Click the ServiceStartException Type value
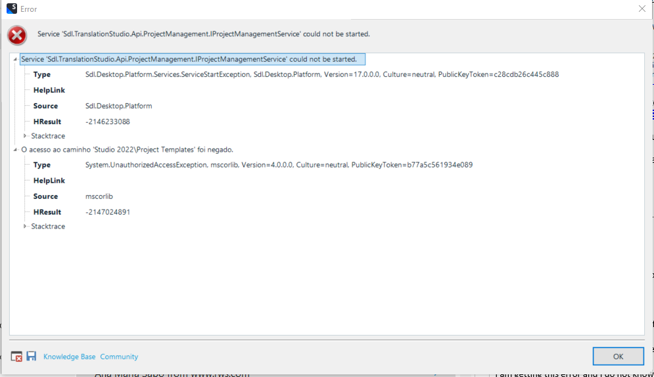 pos(322,75)
